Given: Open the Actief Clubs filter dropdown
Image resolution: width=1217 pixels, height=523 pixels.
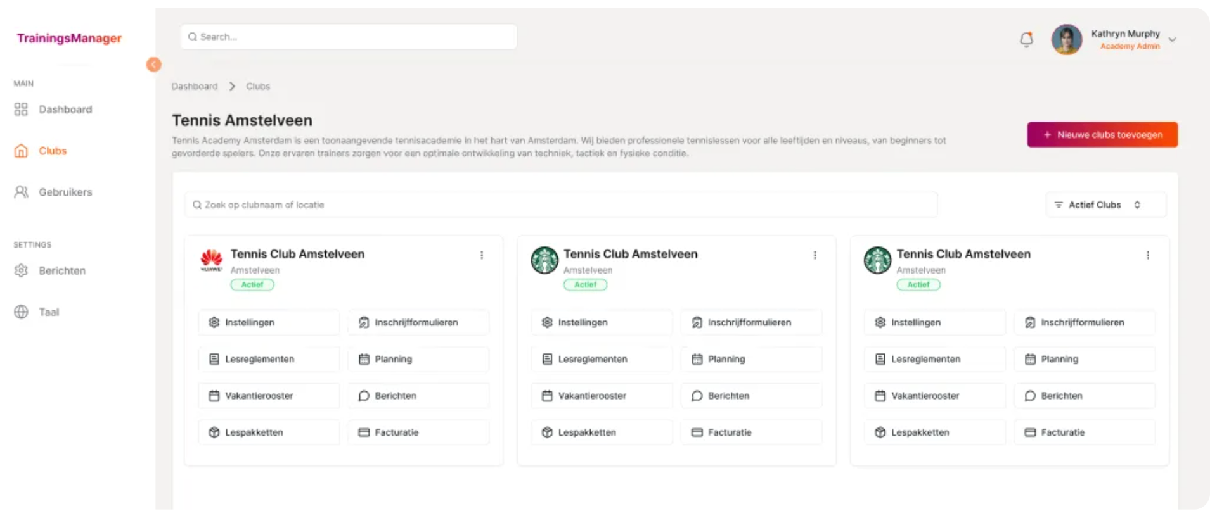Looking at the screenshot, I should [x=1105, y=205].
